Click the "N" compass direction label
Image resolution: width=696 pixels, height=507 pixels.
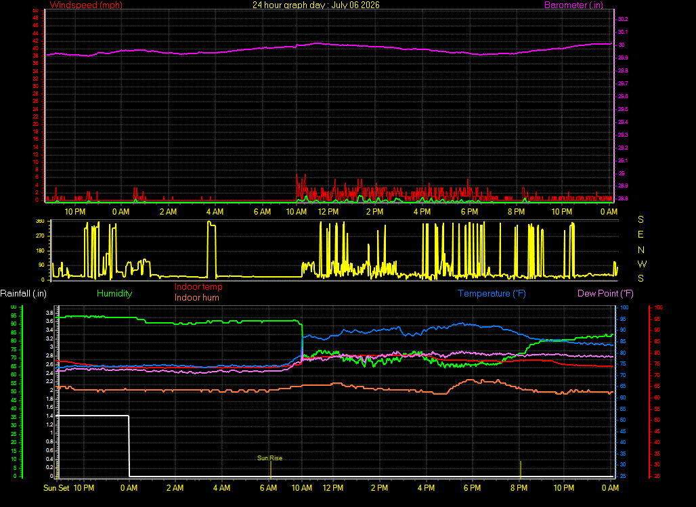pyautogui.click(x=641, y=250)
